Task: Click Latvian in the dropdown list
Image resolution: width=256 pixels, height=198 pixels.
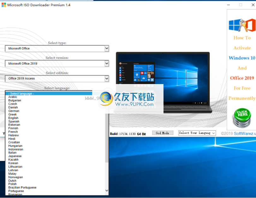Action: pyautogui.click(x=13, y=170)
